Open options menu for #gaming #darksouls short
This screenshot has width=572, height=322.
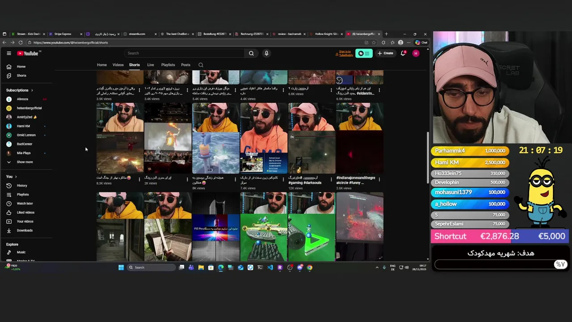[331, 180]
